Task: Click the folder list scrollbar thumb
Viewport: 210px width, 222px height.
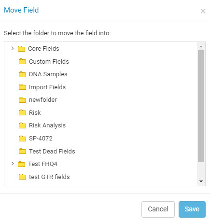Action: pos(201,106)
